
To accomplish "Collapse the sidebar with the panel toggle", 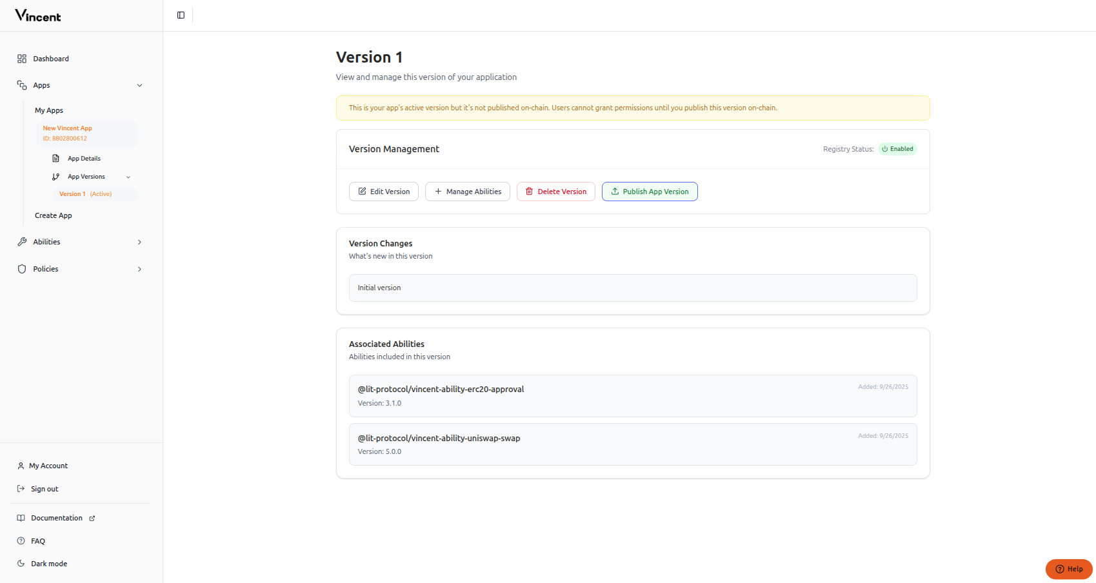I will tap(180, 15).
